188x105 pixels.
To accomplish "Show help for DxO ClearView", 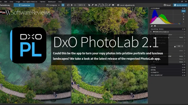I will tap(185, 43).
